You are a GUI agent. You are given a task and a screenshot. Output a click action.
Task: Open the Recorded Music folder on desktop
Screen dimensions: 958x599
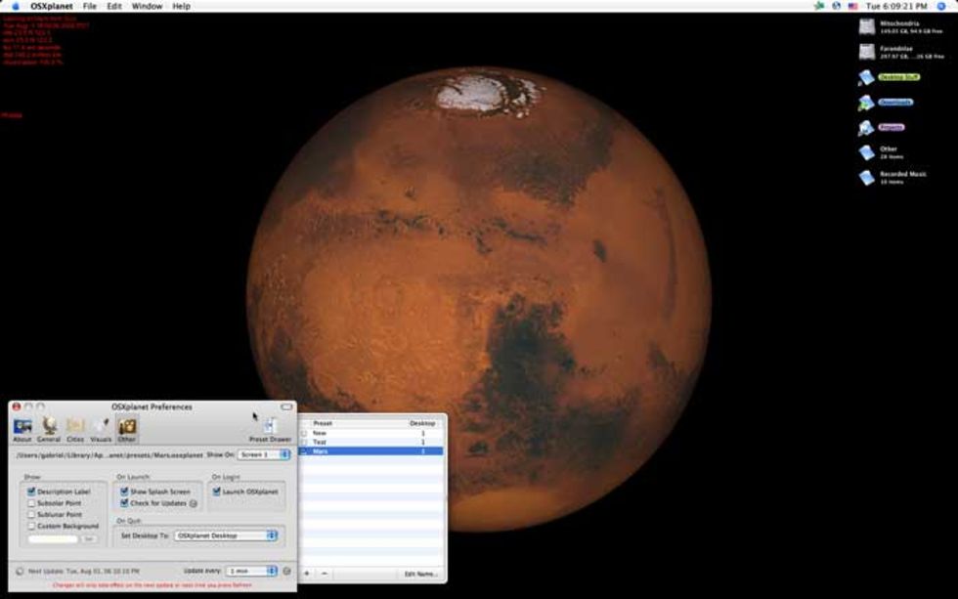866,177
